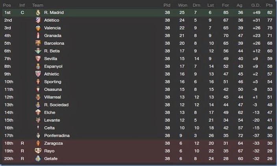Image resolution: width=277 pixels, height=166 pixels.
Task: Click the Granada club crest icon
Action: click(38, 35)
